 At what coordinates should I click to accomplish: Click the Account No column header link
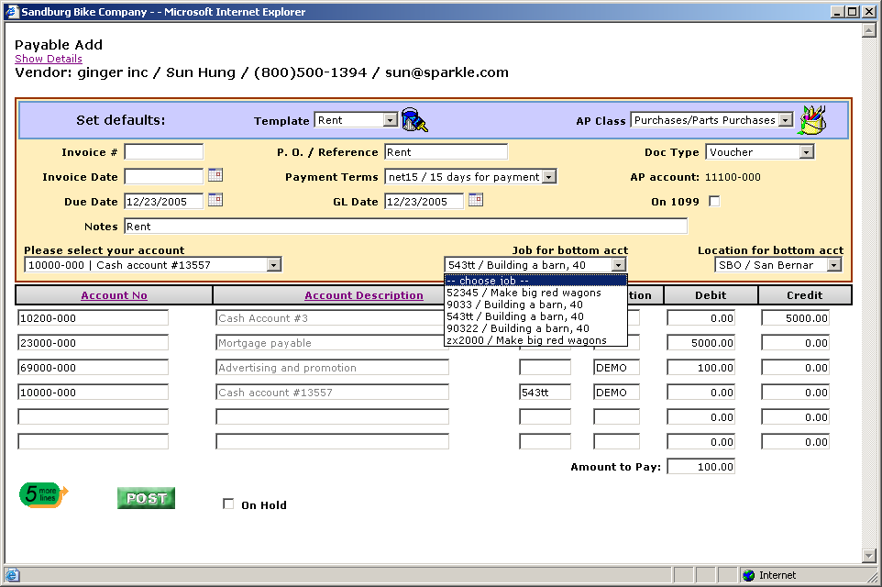[x=114, y=295]
